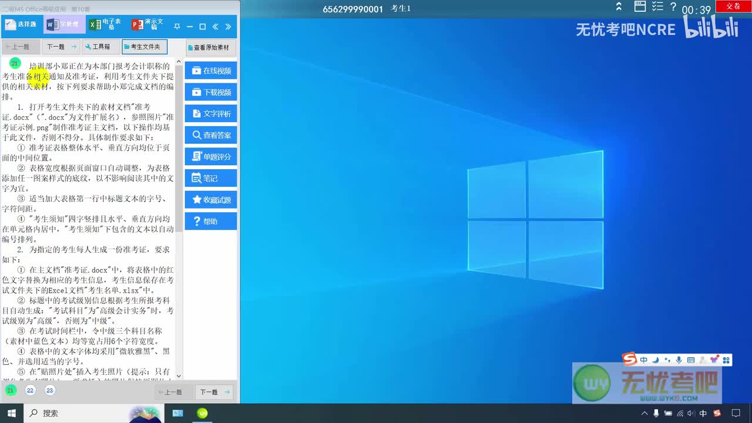The image size is (752, 423).
Task: Open the Windows Start menu
Action: click(x=12, y=413)
